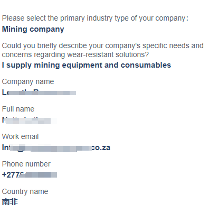This screenshot has width=219, height=213.
Task: Click the phone number starting with +27
Action: pos(30,175)
